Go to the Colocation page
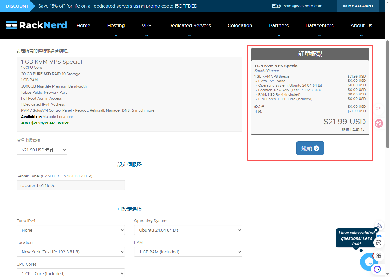The image size is (390, 277). coord(240,25)
